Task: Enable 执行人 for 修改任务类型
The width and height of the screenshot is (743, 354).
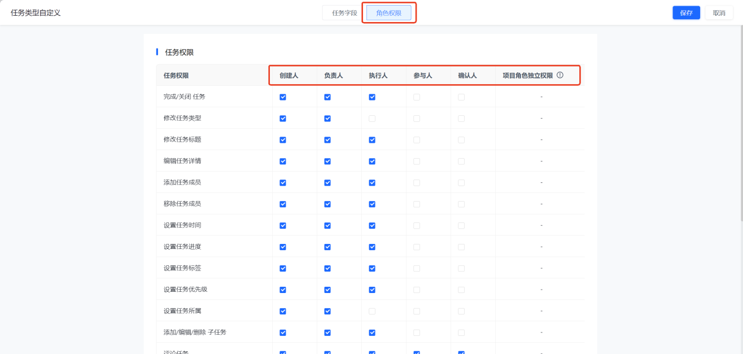Action: click(x=372, y=119)
